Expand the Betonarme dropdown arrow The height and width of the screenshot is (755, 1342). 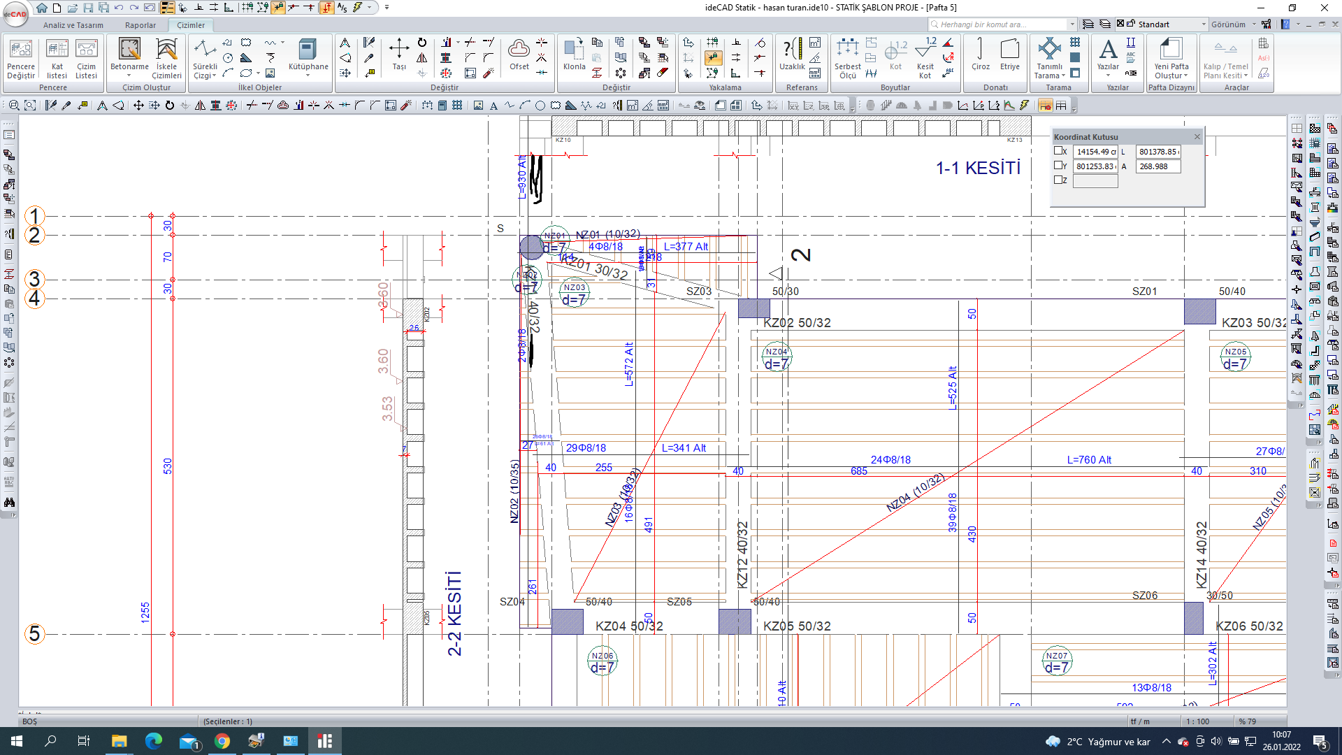tap(129, 75)
